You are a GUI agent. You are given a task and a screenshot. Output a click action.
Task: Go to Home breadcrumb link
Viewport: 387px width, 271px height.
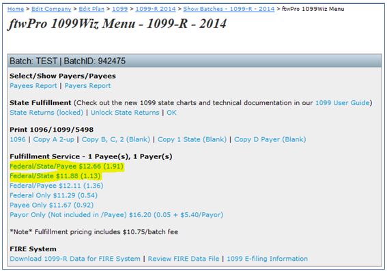coord(16,9)
